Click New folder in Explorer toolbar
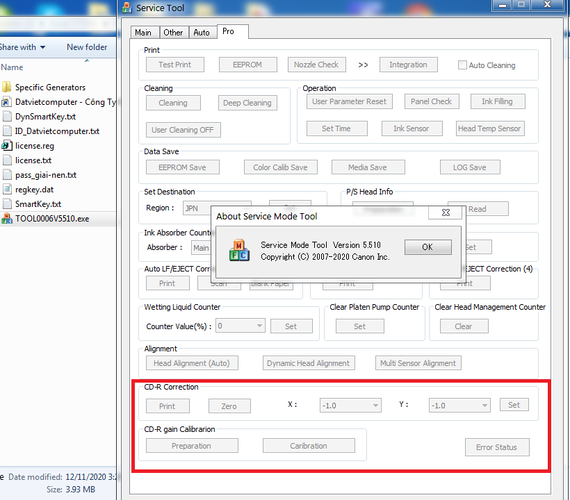Screen dimensions: 570x500 pos(87,47)
